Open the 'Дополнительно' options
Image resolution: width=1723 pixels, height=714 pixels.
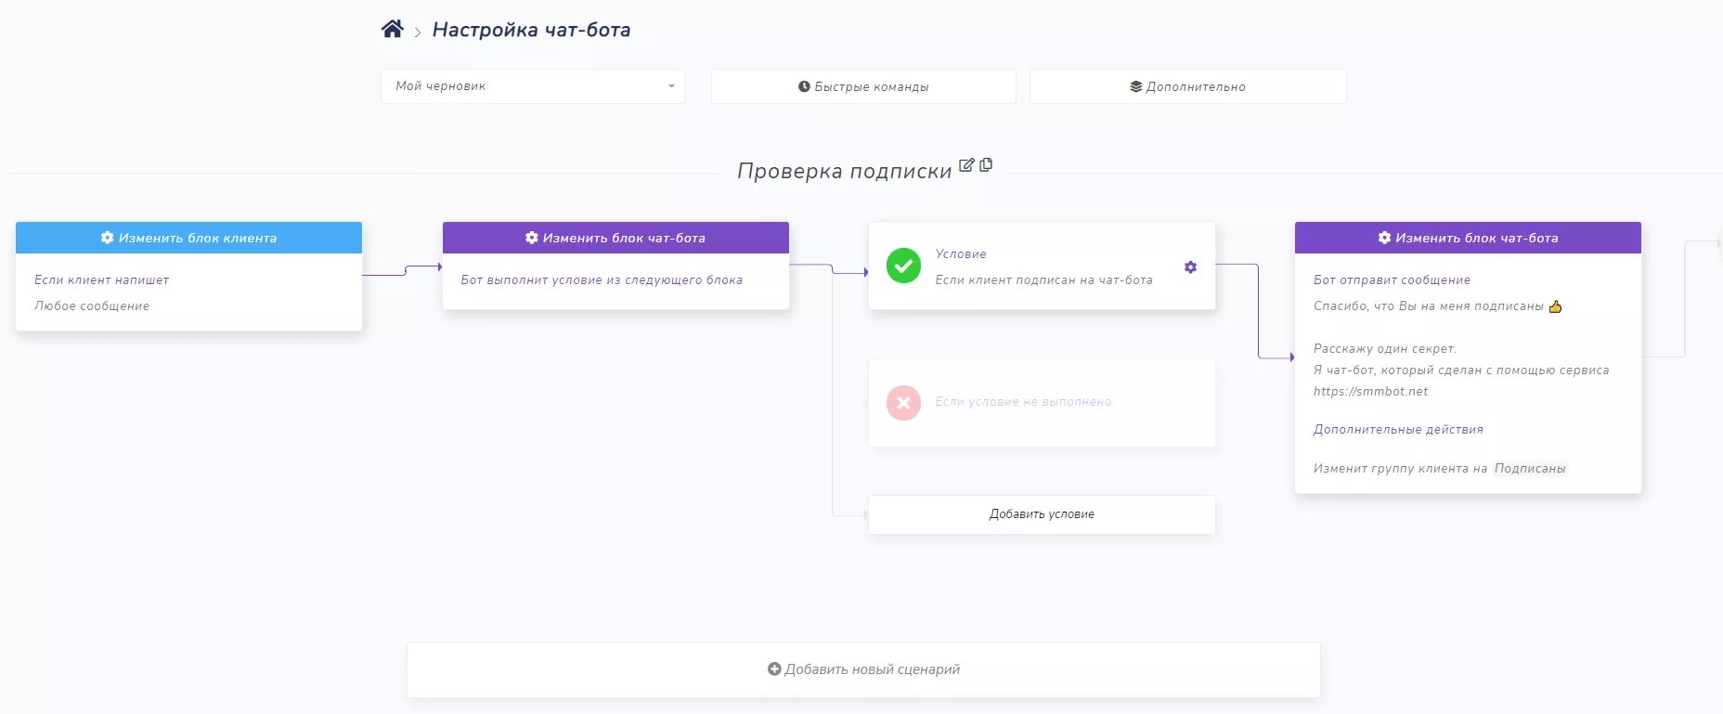click(1188, 86)
